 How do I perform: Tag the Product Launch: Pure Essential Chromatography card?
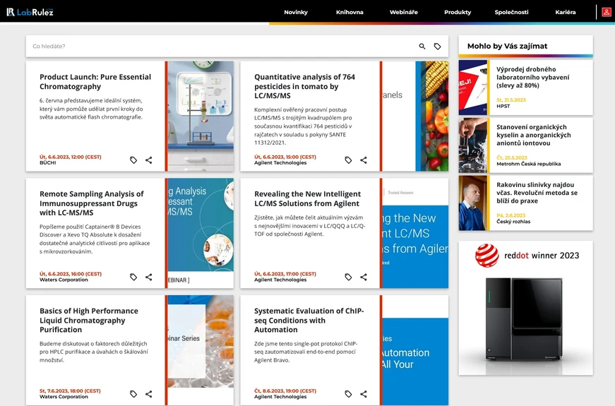pos(133,160)
